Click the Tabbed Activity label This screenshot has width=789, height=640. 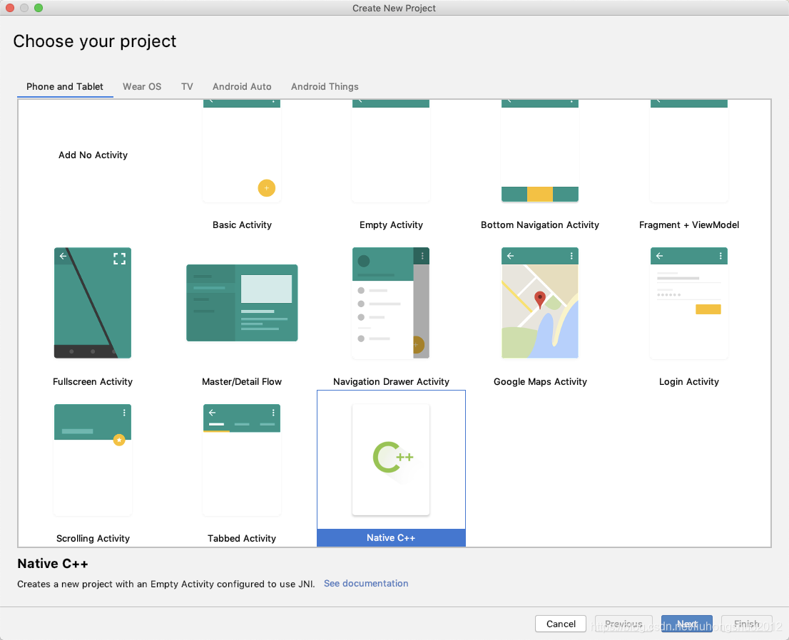click(x=242, y=539)
